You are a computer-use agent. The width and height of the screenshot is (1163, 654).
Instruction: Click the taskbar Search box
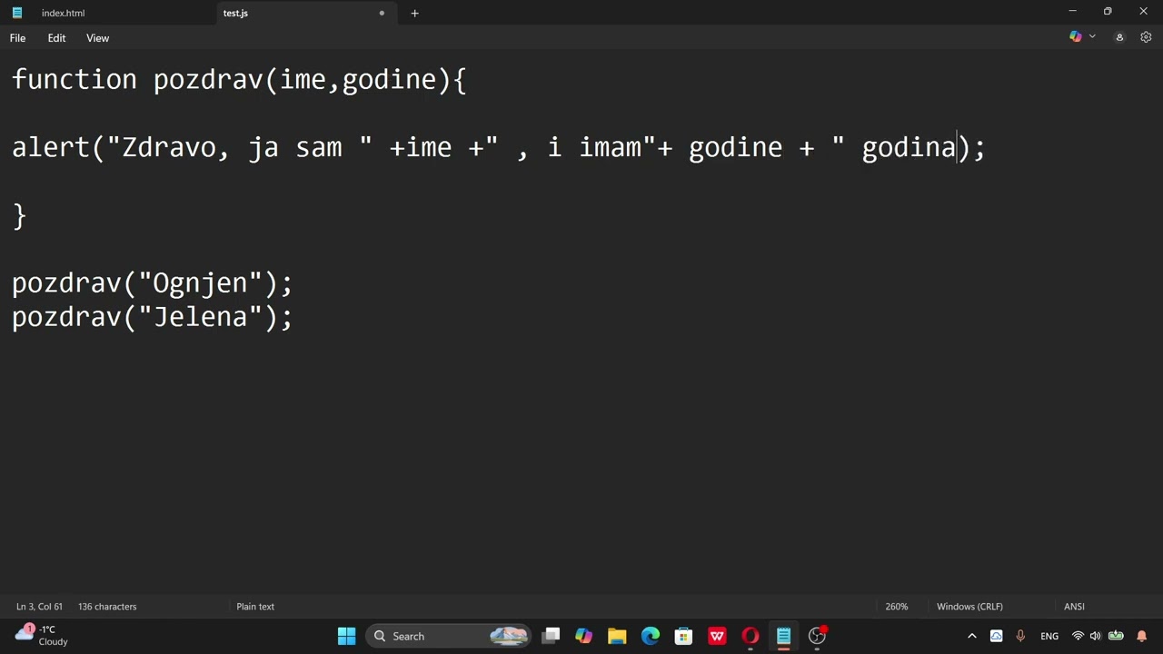(449, 636)
